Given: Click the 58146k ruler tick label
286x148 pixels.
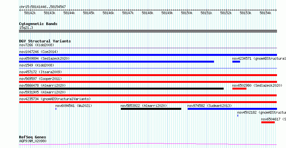Looking at the screenshot, I should click(108, 13).
